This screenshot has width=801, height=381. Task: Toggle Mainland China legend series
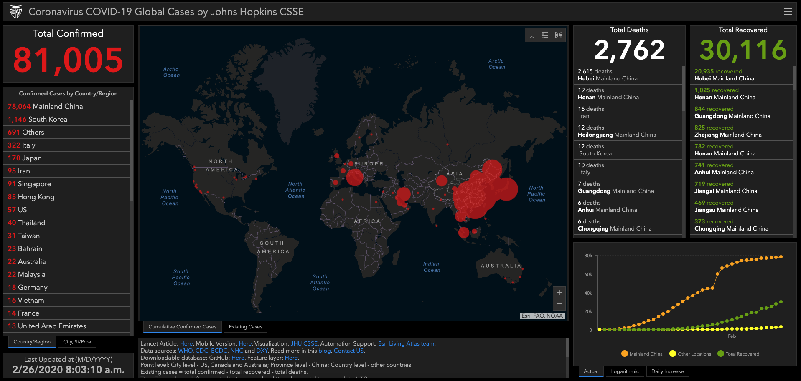click(642, 354)
